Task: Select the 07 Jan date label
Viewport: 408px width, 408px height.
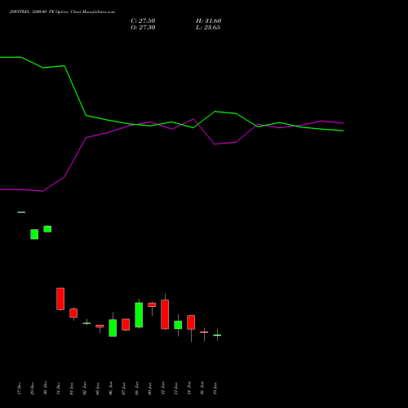Action: click(x=124, y=388)
